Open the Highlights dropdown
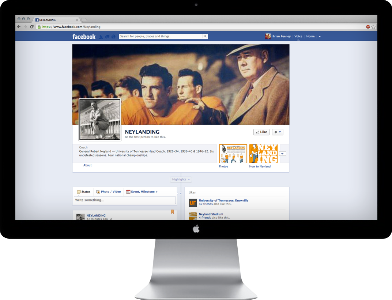The width and height of the screenshot is (392, 300). click(181, 179)
